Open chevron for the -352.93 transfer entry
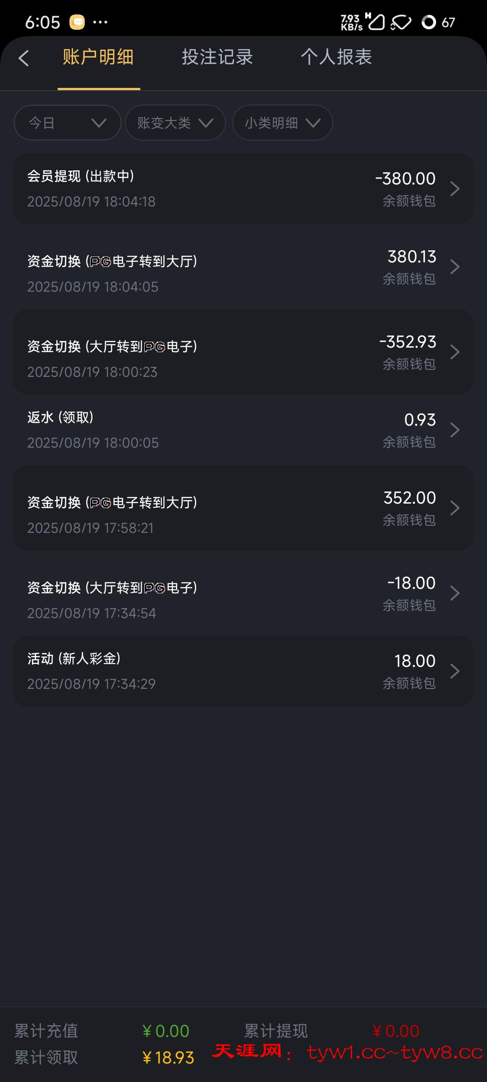 coord(455,352)
